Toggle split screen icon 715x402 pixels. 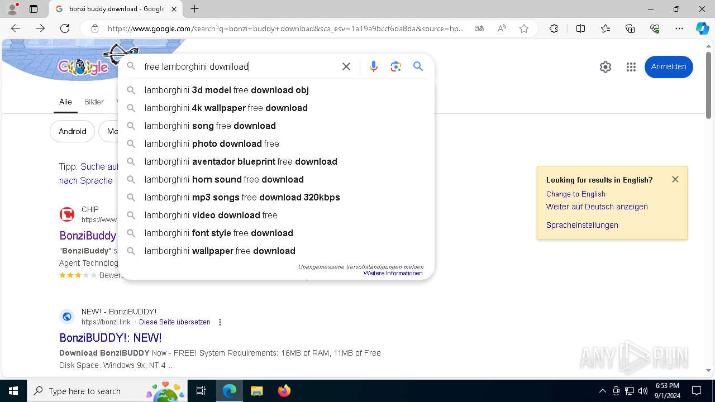click(580, 28)
